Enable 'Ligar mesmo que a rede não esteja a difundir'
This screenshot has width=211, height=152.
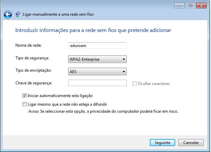tap(24, 104)
